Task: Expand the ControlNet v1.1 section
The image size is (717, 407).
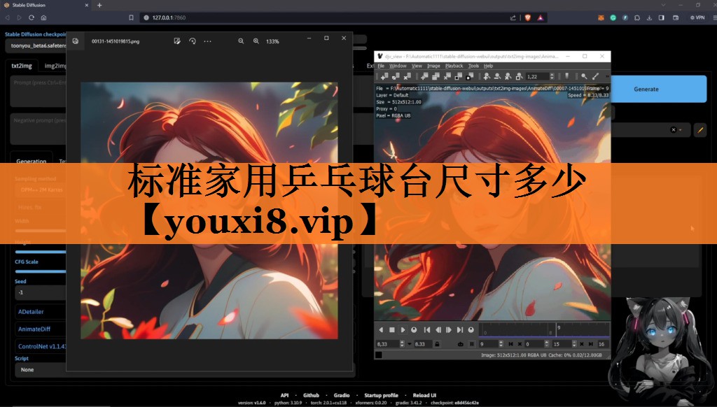Action: (x=40, y=346)
